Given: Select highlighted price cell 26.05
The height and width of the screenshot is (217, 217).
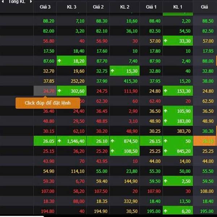Looking at the screenshot, I should pos(45,141).
